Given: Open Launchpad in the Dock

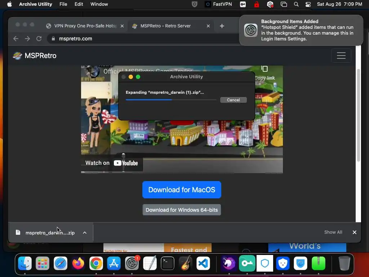Looking at the screenshot, I should point(43,263).
